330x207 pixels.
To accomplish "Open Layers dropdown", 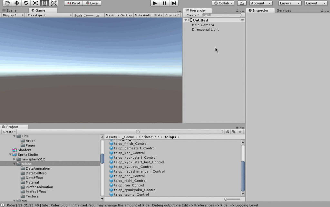I will (290, 3).
